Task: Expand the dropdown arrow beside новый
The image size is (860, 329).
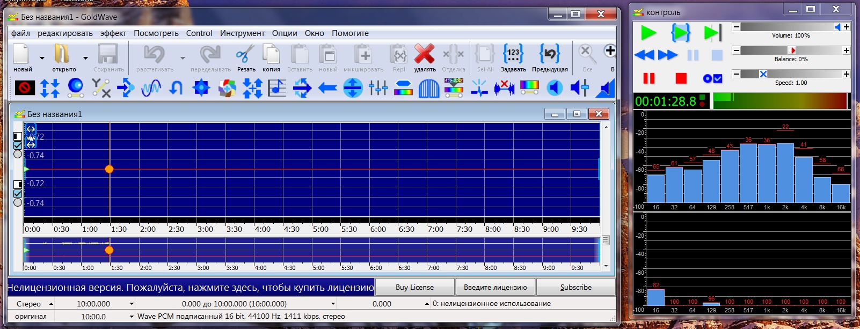Action: coord(42,58)
